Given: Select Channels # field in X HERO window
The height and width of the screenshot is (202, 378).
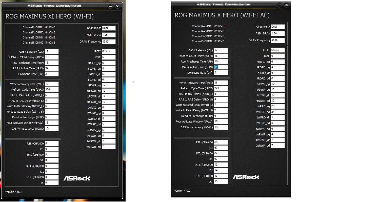Looking at the screenshot, I should pos(278,27).
